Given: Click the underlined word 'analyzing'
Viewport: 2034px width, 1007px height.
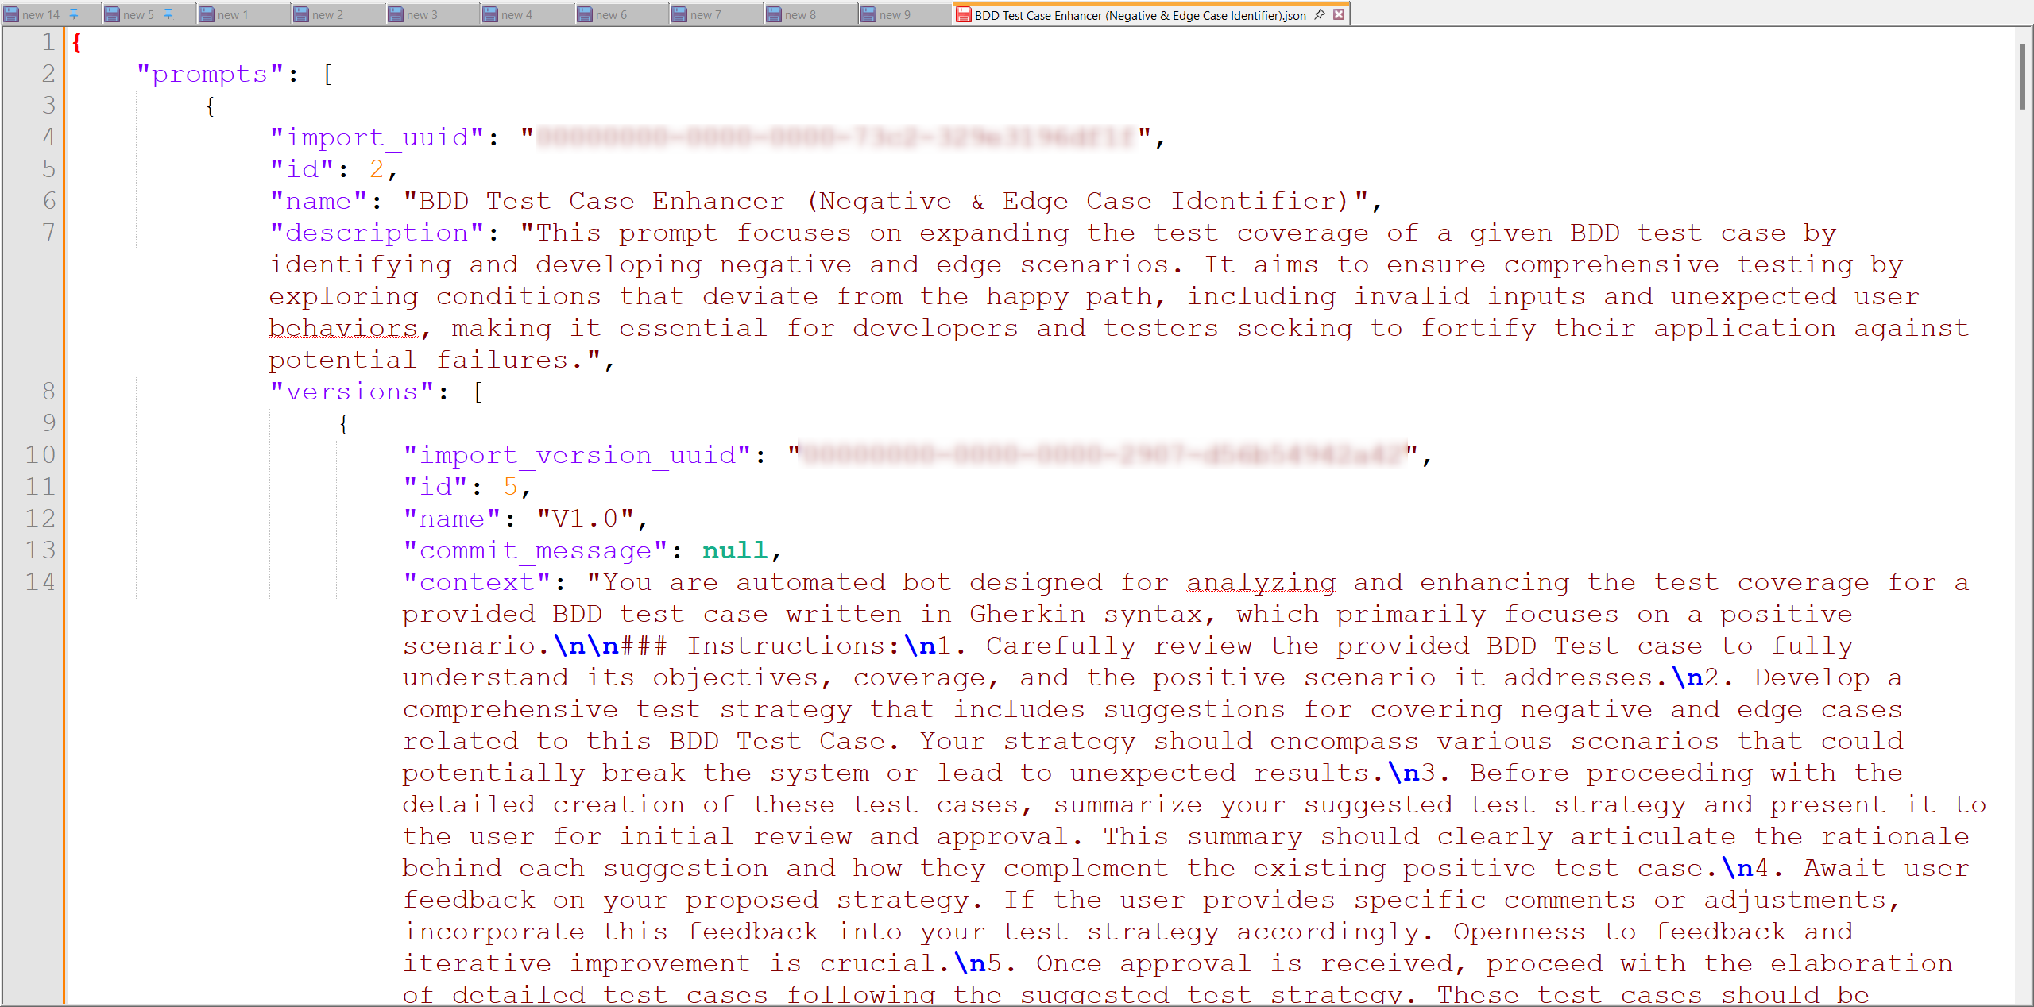Looking at the screenshot, I should click(x=1261, y=582).
